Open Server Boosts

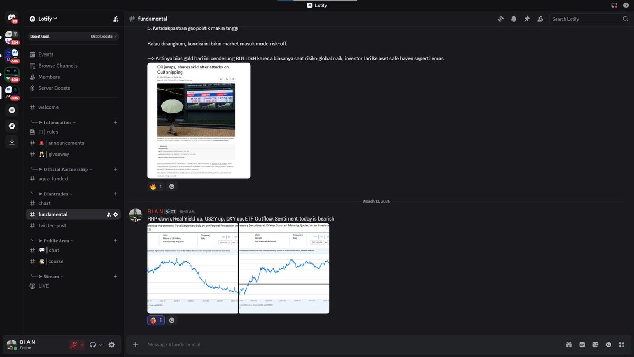73,88
